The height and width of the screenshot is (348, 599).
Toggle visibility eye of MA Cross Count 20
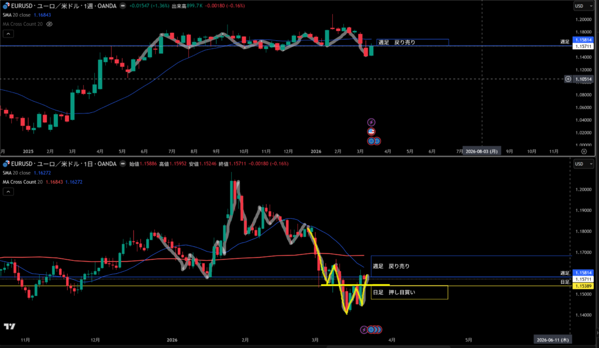pyautogui.click(x=49, y=24)
